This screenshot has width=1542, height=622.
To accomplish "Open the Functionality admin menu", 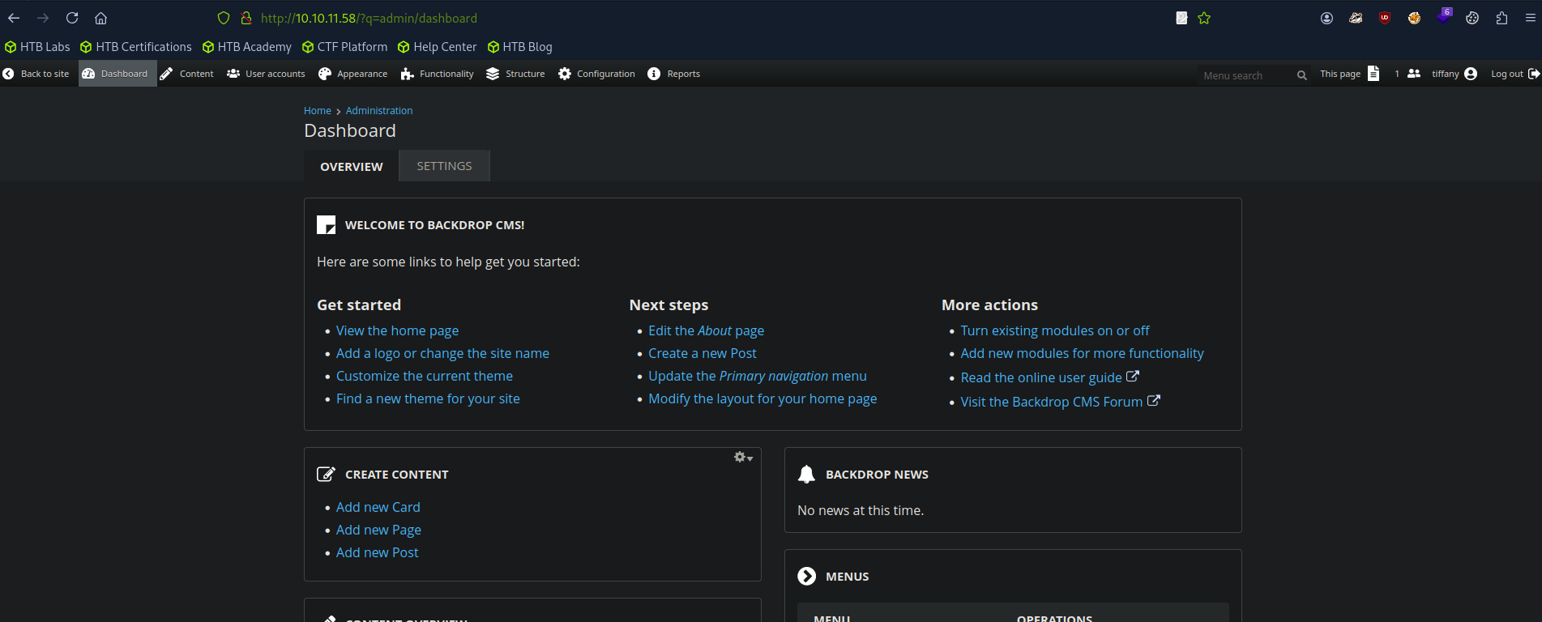I will (438, 74).
